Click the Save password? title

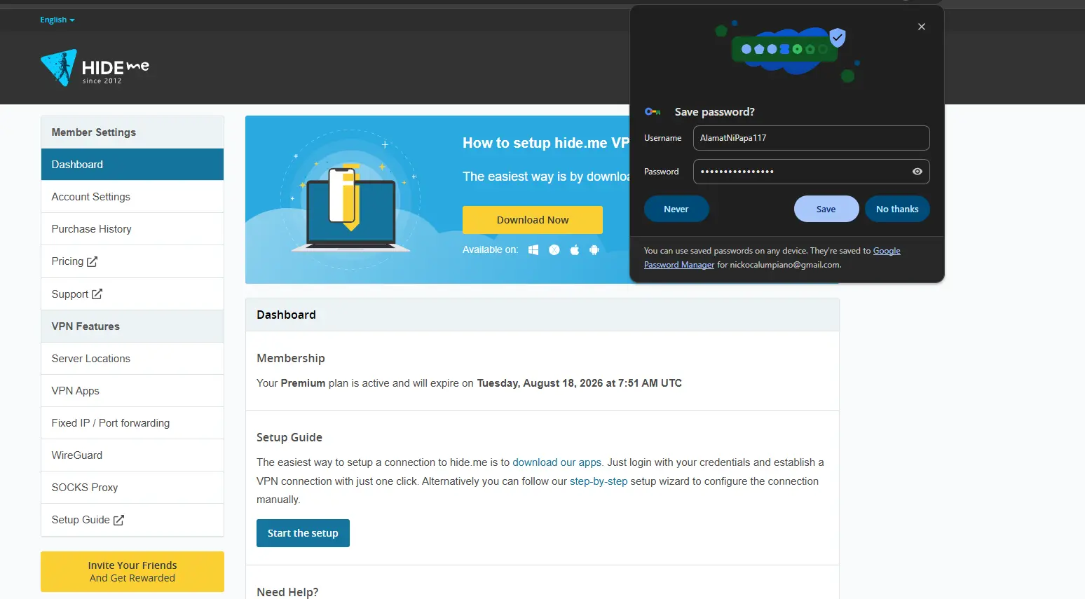(x=715, y=112)
